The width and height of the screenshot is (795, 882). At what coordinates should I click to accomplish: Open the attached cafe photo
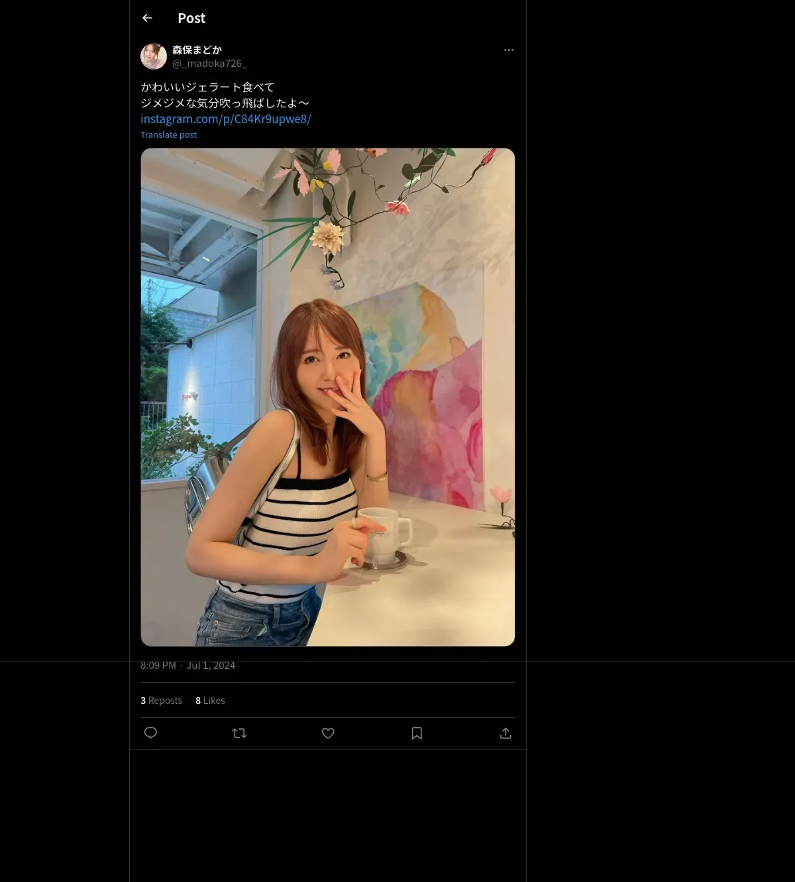328,397
